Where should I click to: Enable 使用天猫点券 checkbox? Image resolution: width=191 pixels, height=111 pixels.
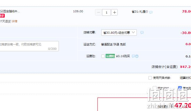point(150,78)
